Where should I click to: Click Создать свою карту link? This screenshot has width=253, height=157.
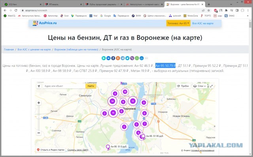[78, 150]
